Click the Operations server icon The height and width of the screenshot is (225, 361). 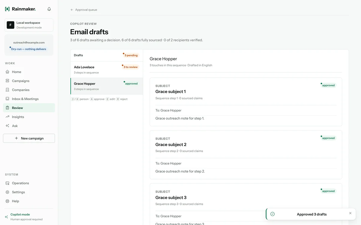[x=8, y=183]
